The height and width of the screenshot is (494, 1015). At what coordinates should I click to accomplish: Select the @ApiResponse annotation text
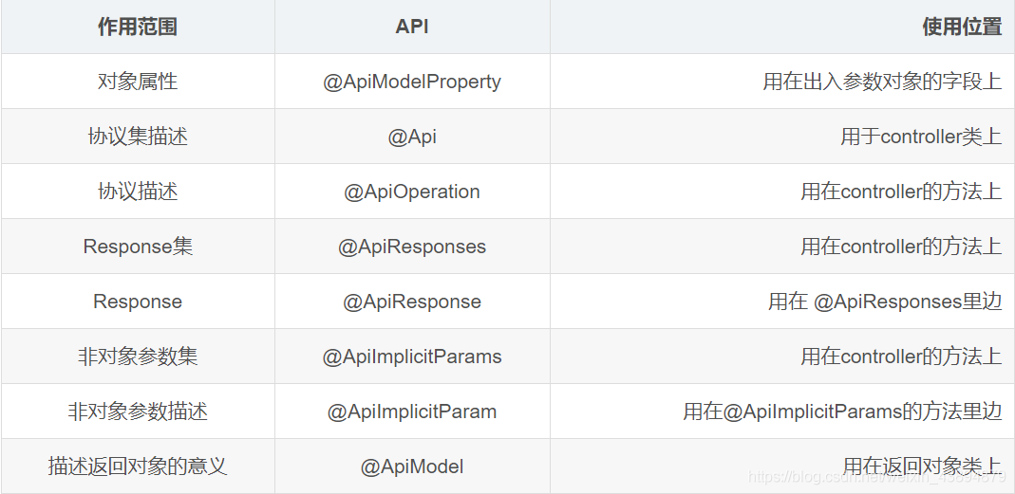[x=412, y=302]
